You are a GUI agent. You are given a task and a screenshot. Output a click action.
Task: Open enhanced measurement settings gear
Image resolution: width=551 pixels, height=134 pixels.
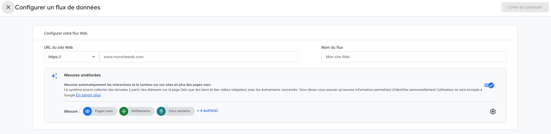pyautogui.click(x=493, y=112)
